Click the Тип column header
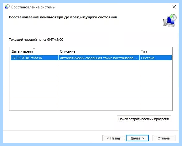The height and width of the screenshot is (146, 182). pos(156,51)
